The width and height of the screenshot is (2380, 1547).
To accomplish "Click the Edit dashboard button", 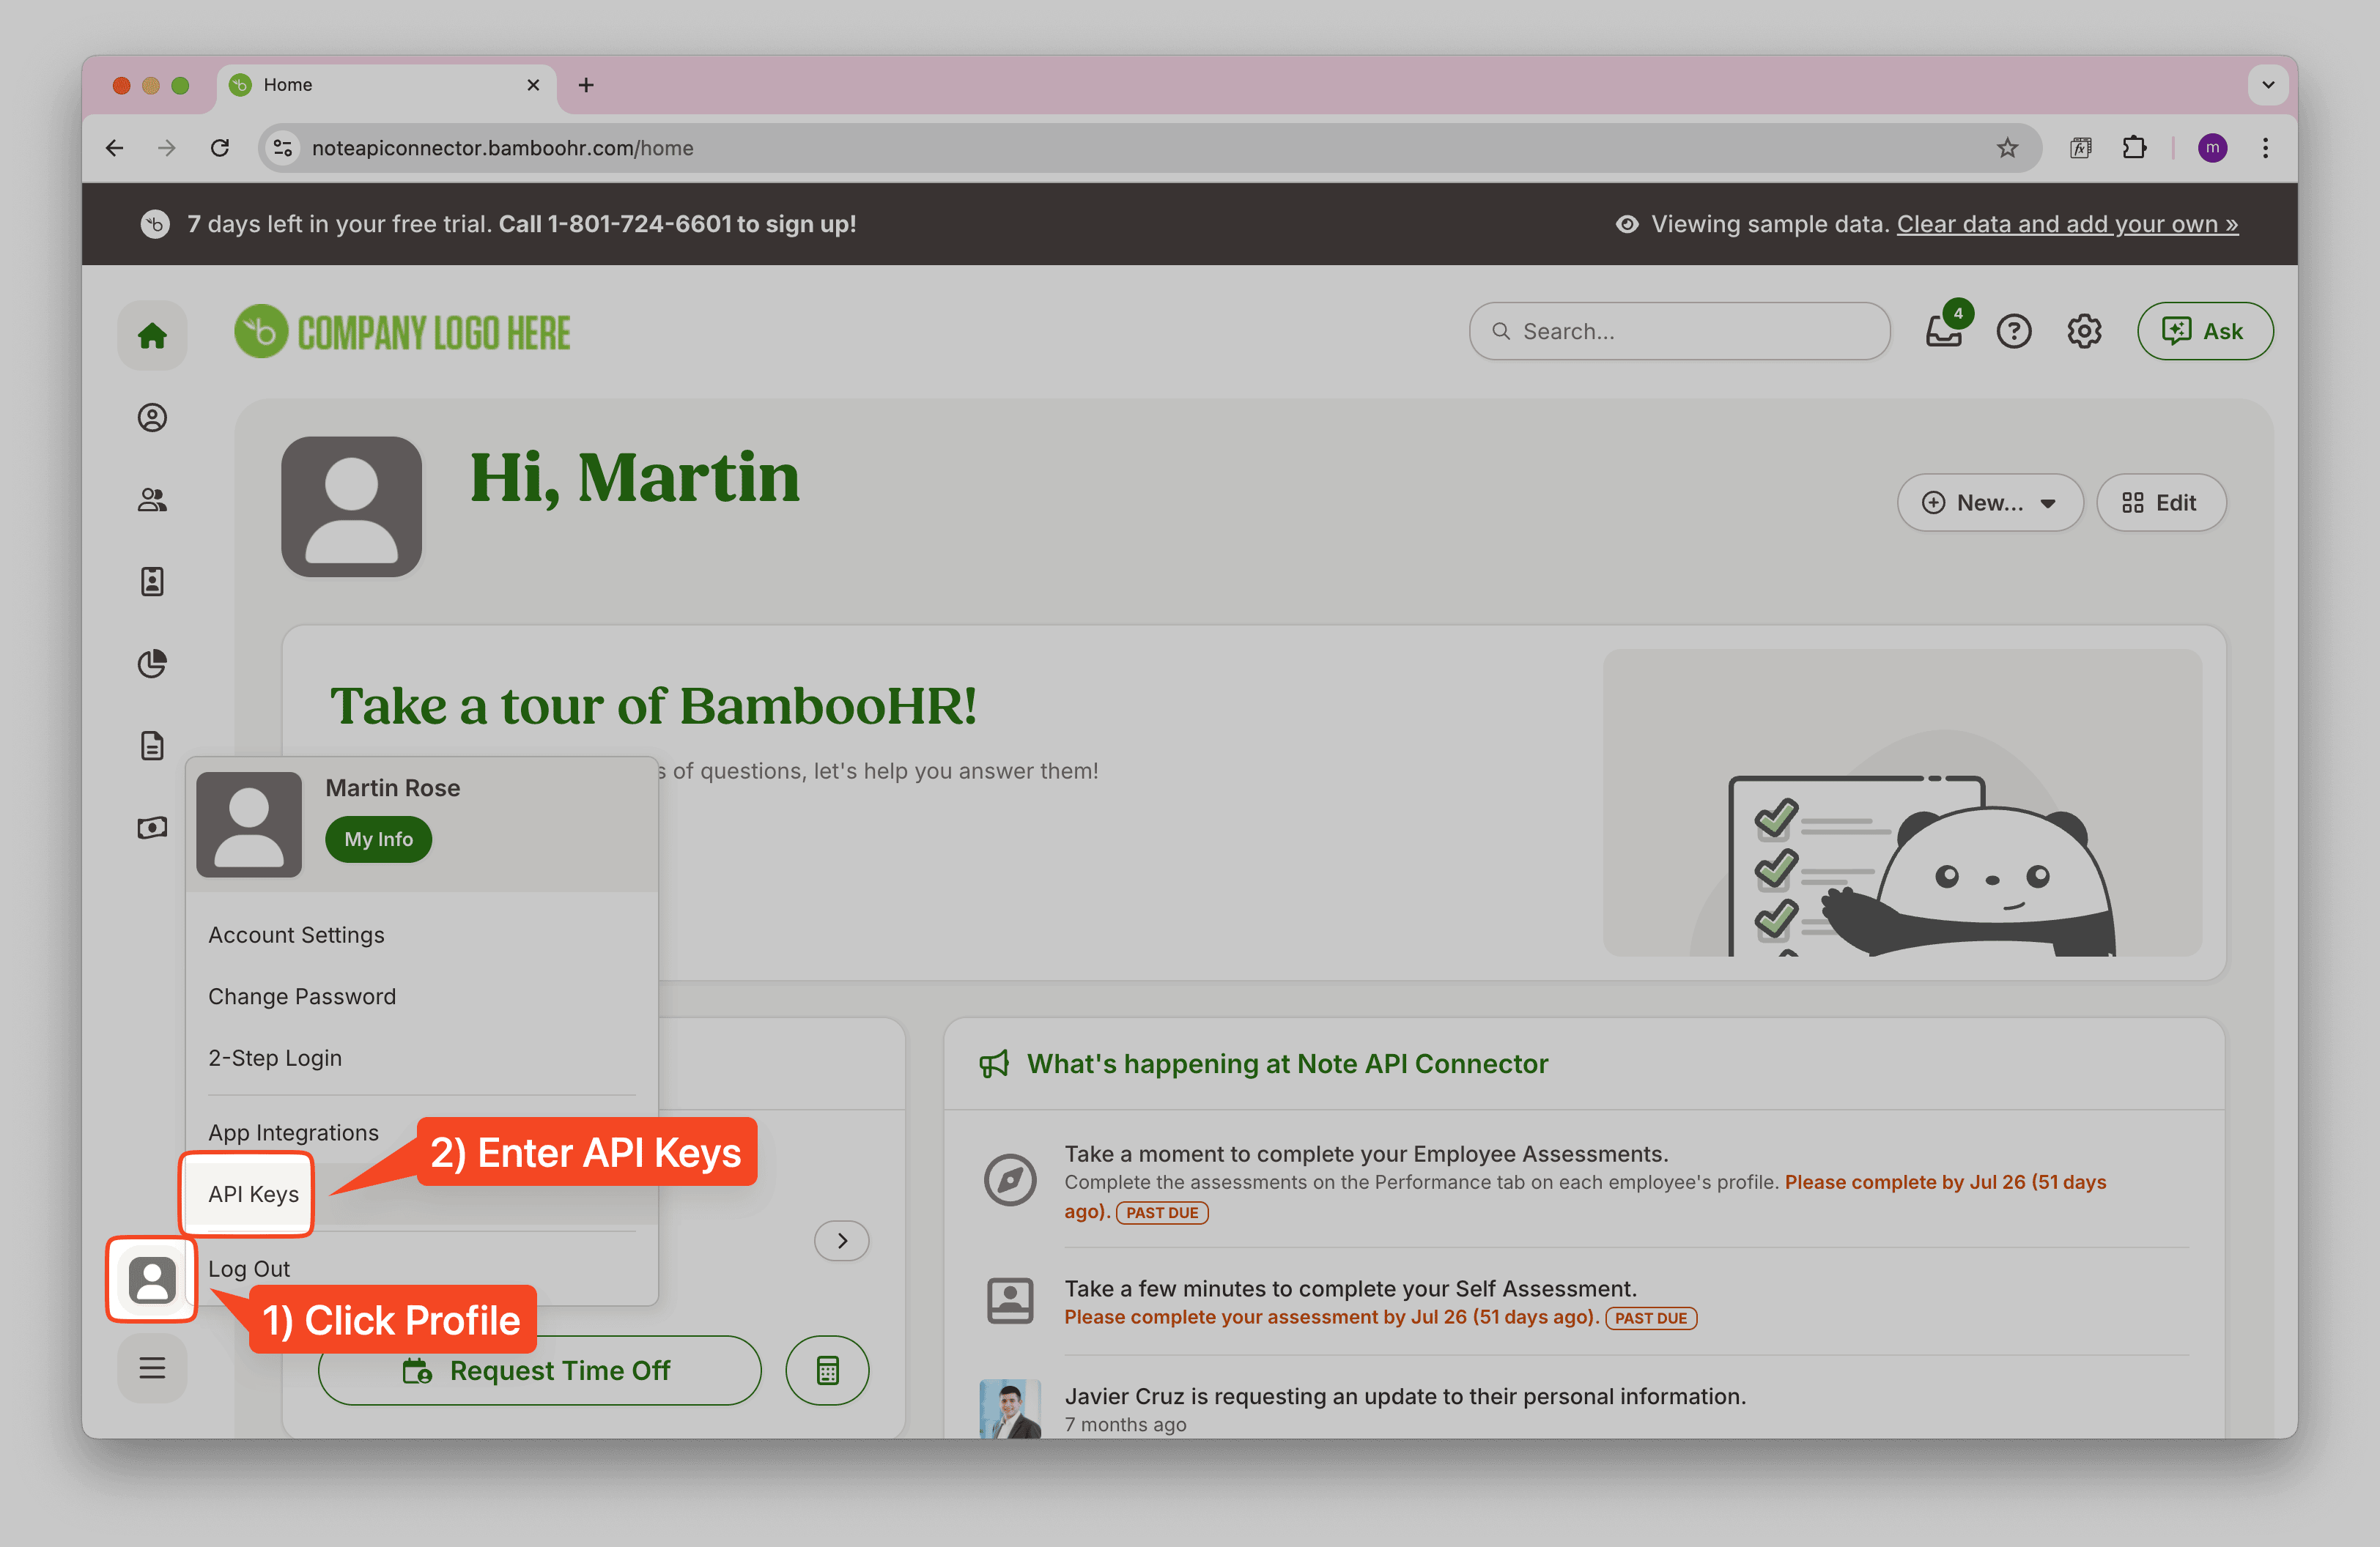I will (2160, 502).
